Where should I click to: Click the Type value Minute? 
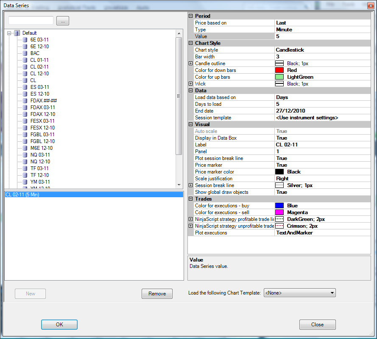pos(323,30)
